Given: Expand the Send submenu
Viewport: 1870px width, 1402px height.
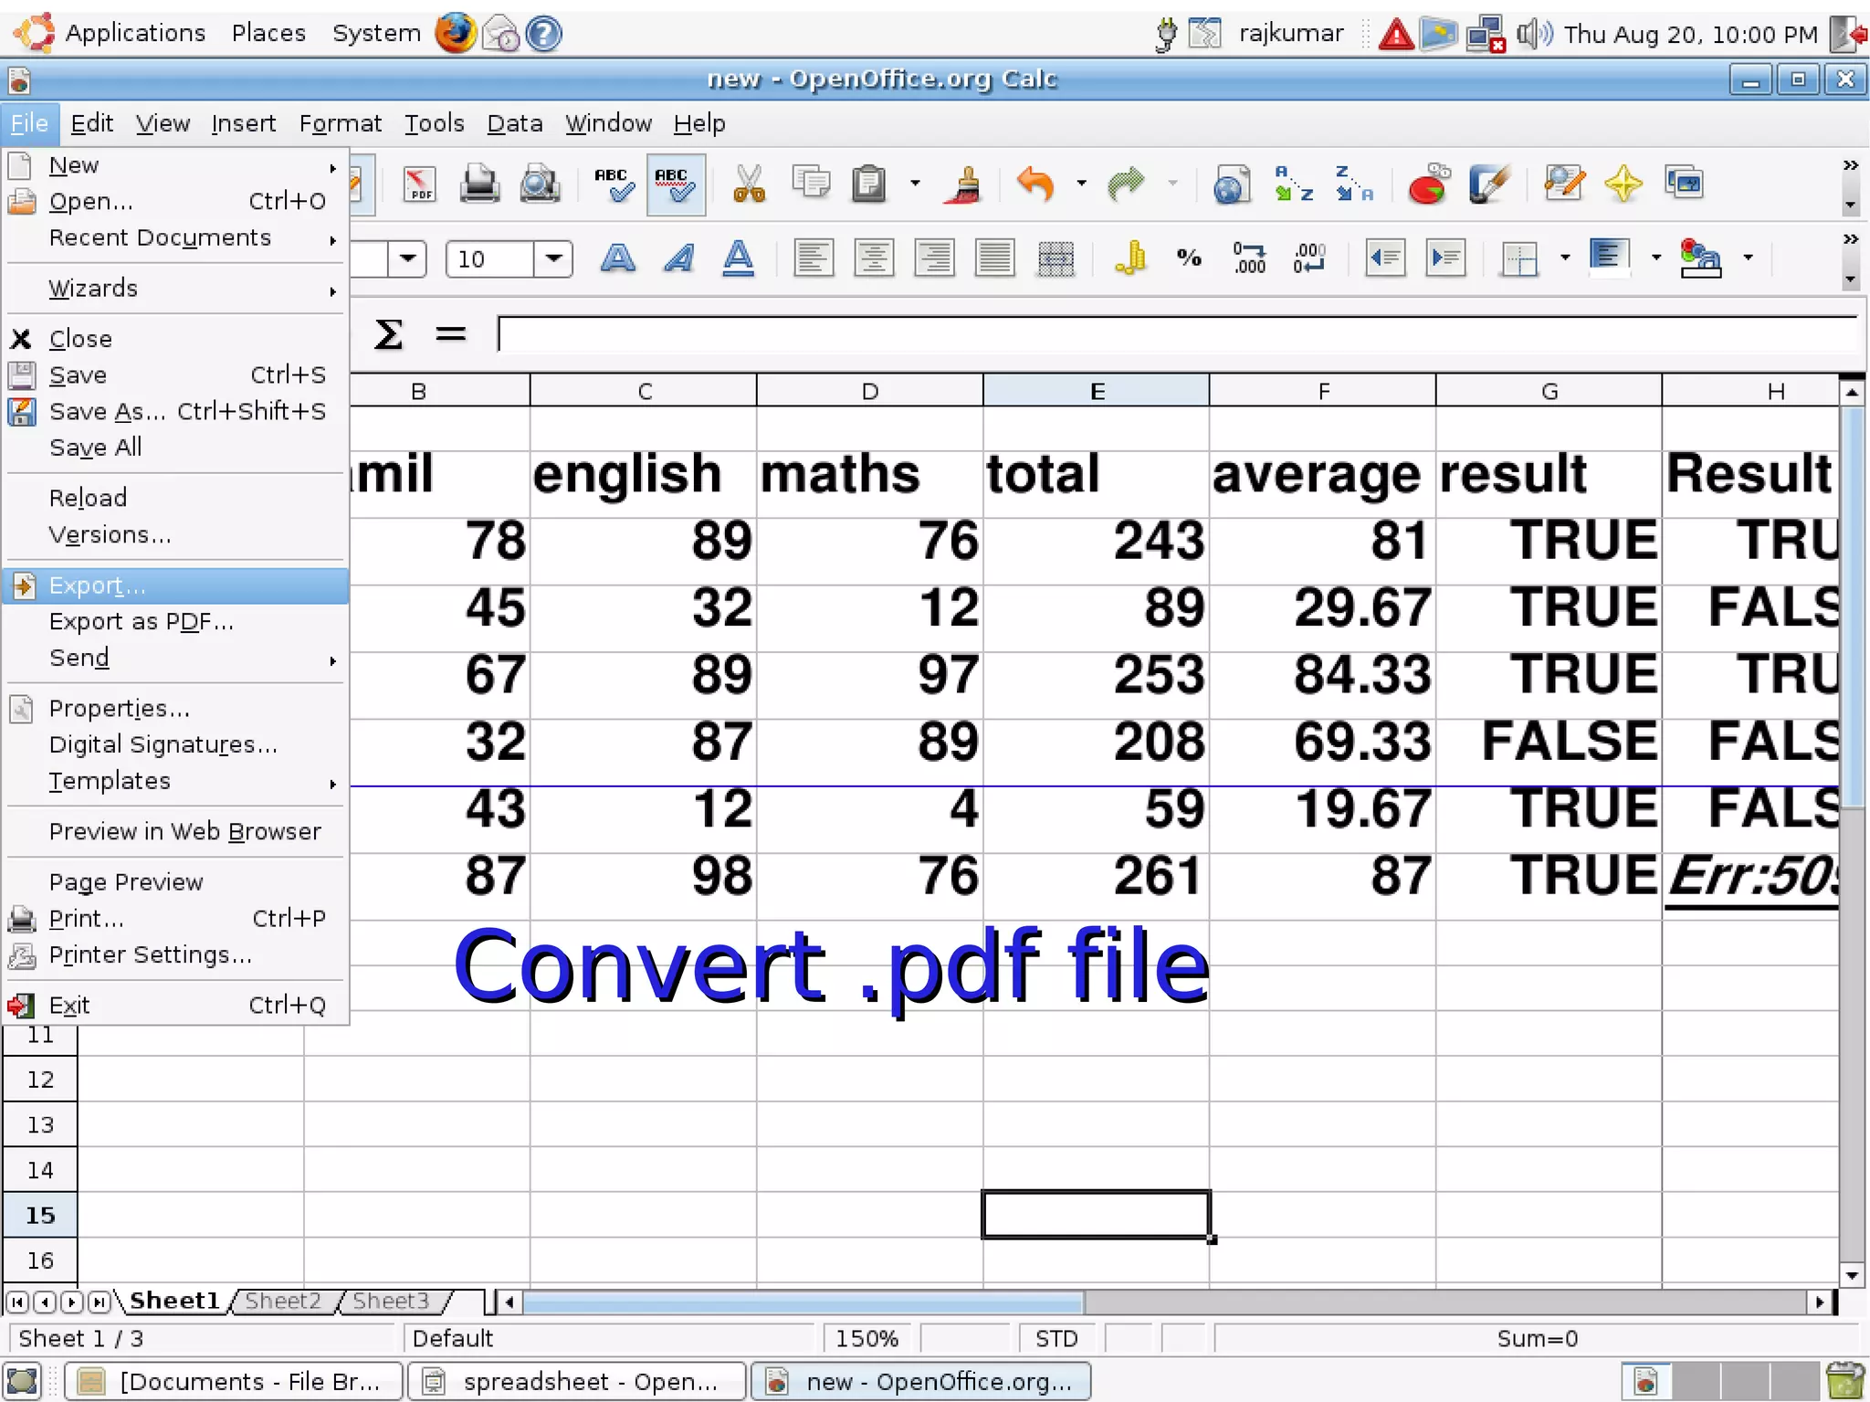Looking at the screenshot, I should pos(175,659).
